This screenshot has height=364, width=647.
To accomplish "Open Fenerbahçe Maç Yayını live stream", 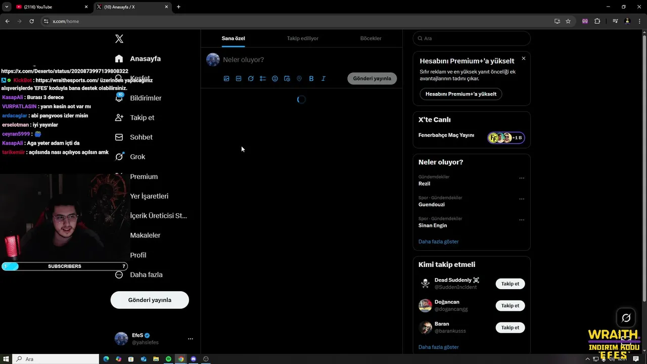I will (446, 135).
